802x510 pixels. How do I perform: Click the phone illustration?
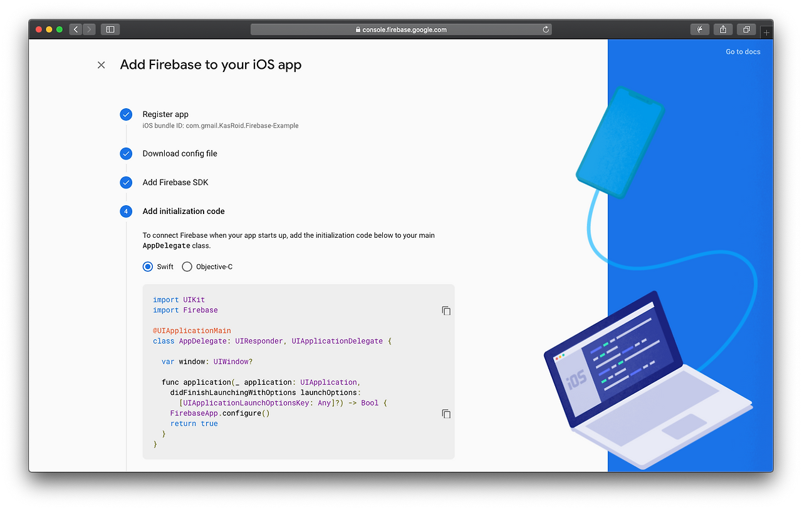620,141
